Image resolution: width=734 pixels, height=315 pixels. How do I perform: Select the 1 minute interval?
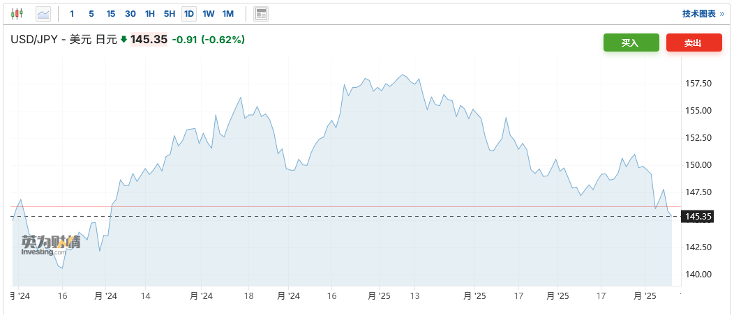point(72,13)
